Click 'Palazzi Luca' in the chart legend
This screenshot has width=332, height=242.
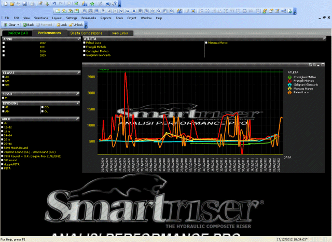301,92
